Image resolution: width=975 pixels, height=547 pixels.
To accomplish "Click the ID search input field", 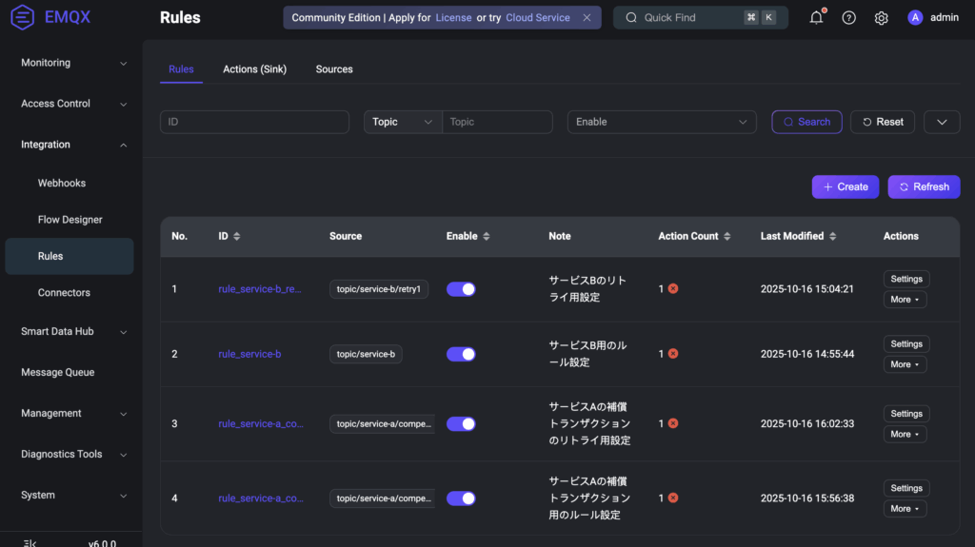I will point(254,122).
